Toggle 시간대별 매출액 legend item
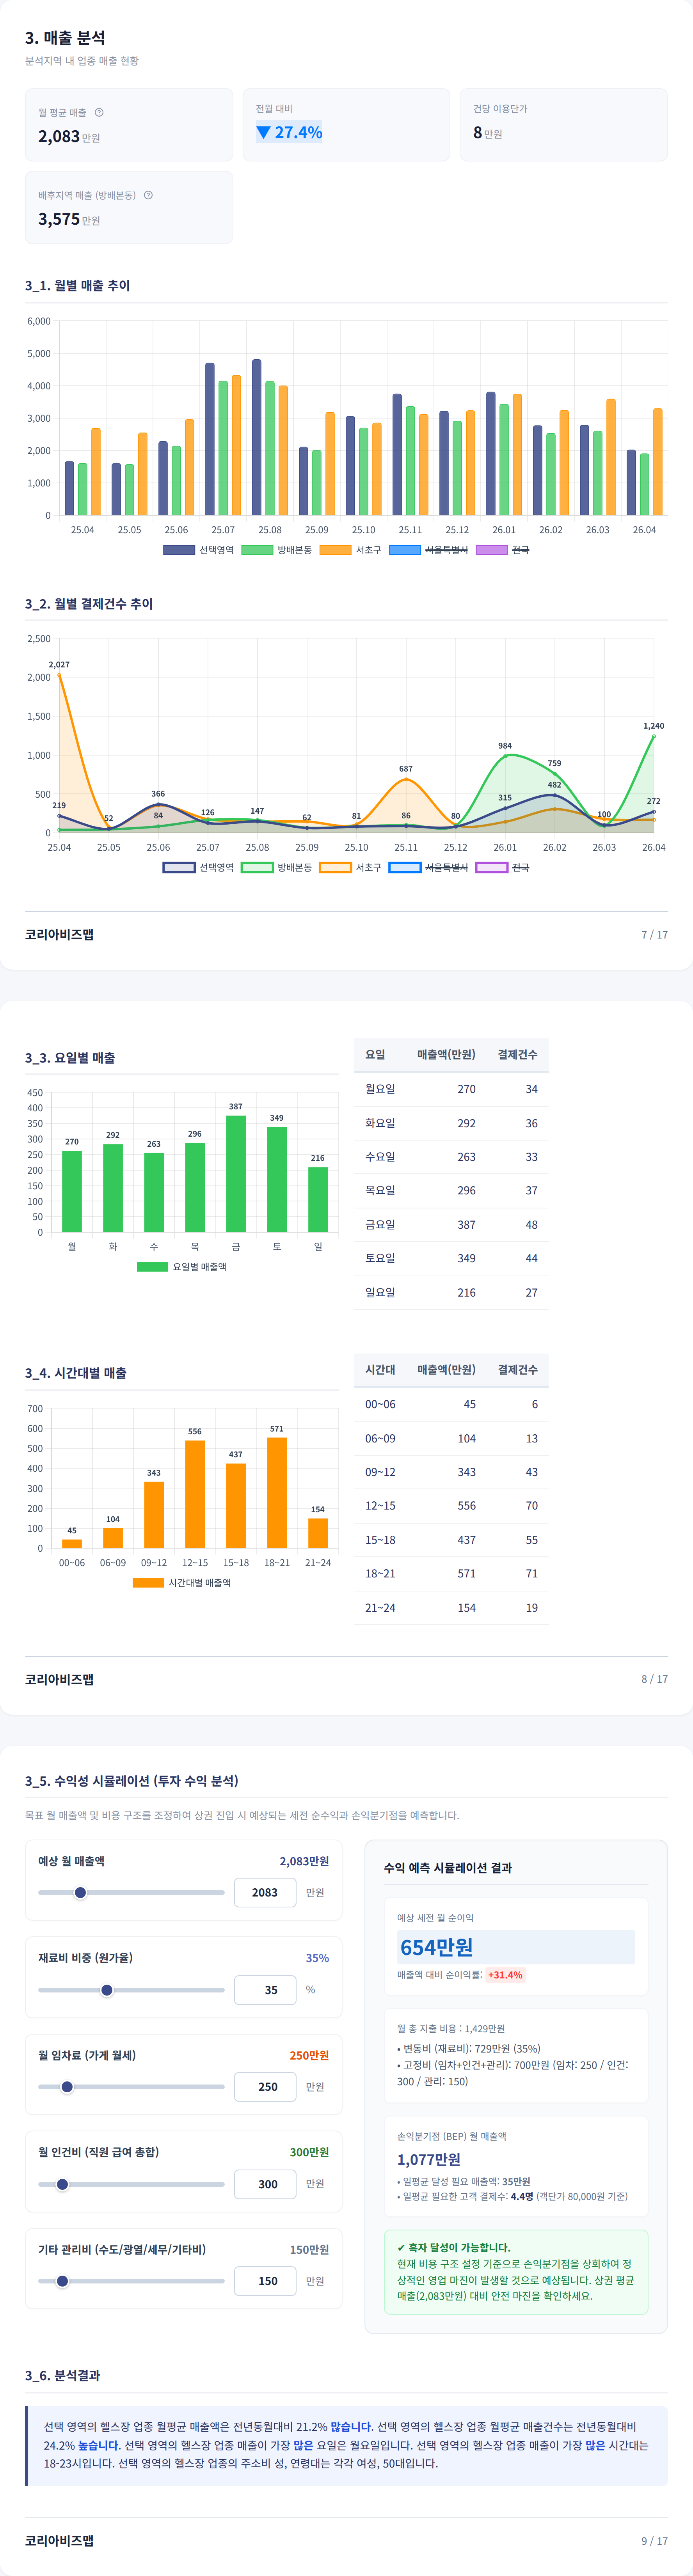Screen dimensions: 693x2576 182,1582
